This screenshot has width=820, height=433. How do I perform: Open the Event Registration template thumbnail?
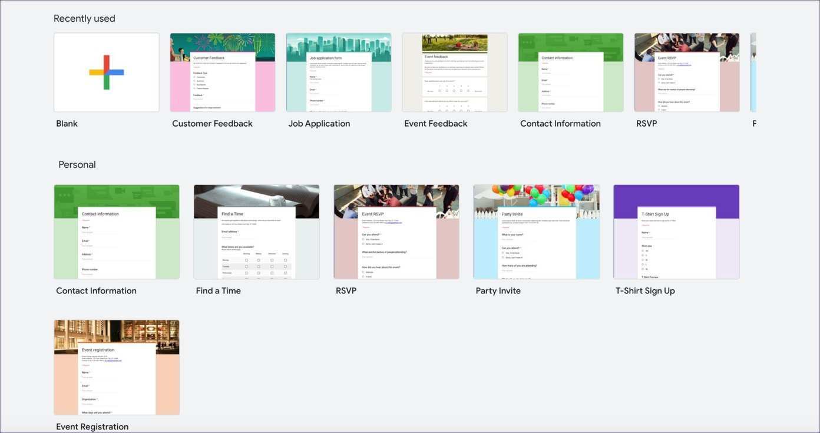coord(117,367)
